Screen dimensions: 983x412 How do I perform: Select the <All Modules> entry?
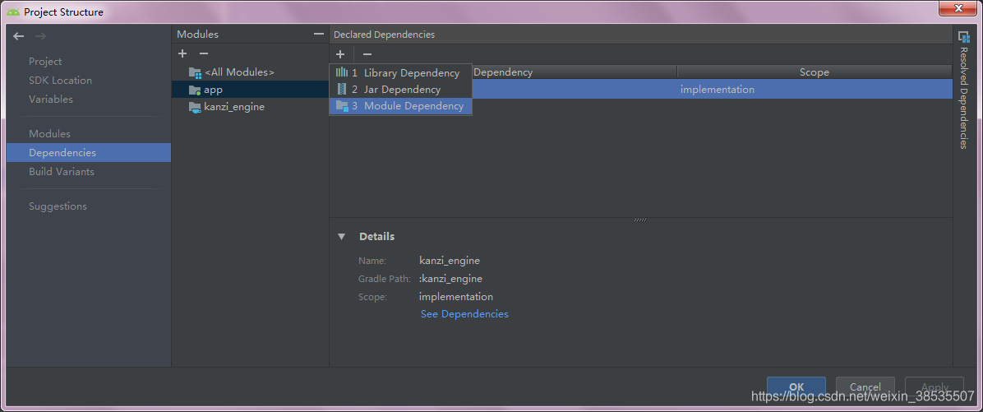coord(250,72)
